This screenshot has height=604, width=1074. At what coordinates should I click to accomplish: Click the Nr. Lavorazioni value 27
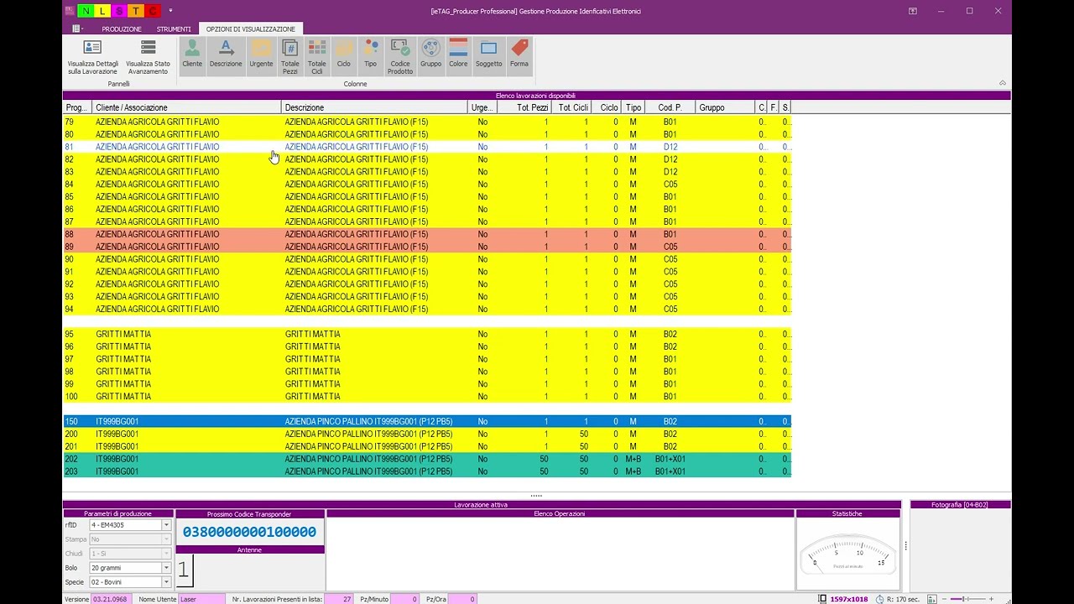click(339, 599)
